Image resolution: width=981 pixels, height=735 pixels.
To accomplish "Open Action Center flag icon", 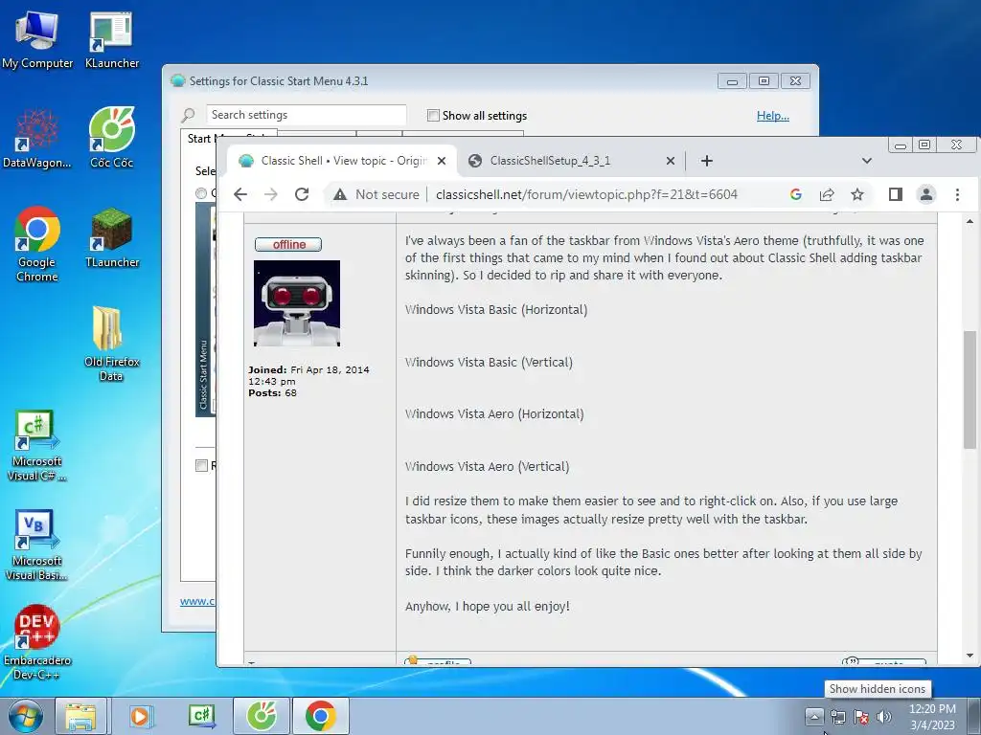I will pyautogui.click(x=861, y=717).
